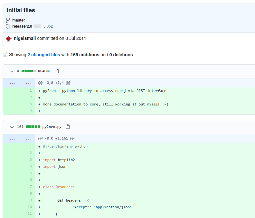Click nigelsmall's avatar image
Screen dimensions: 255x218
[x=9, y=39]
